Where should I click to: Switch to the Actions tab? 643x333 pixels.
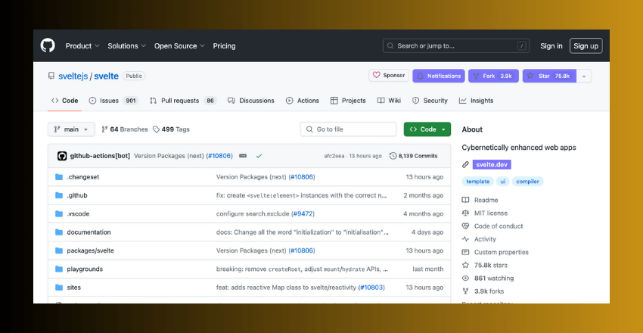click(303, 101)
